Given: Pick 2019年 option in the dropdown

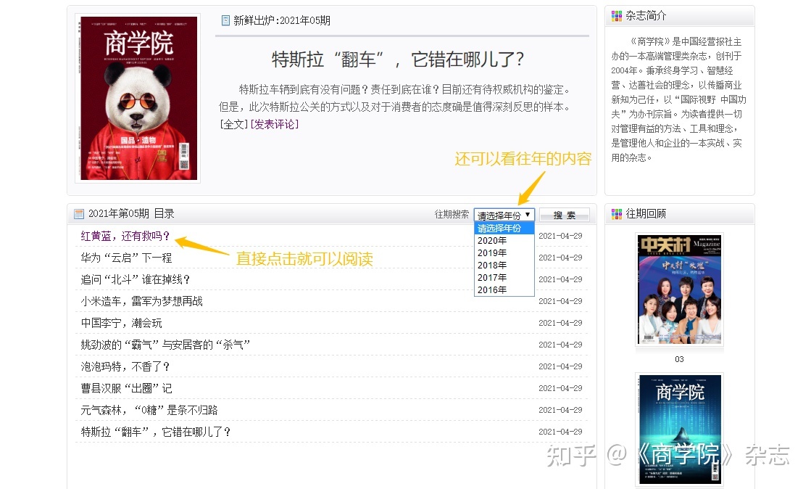Looking at the screenshot, I should click(x=493, y=252).
